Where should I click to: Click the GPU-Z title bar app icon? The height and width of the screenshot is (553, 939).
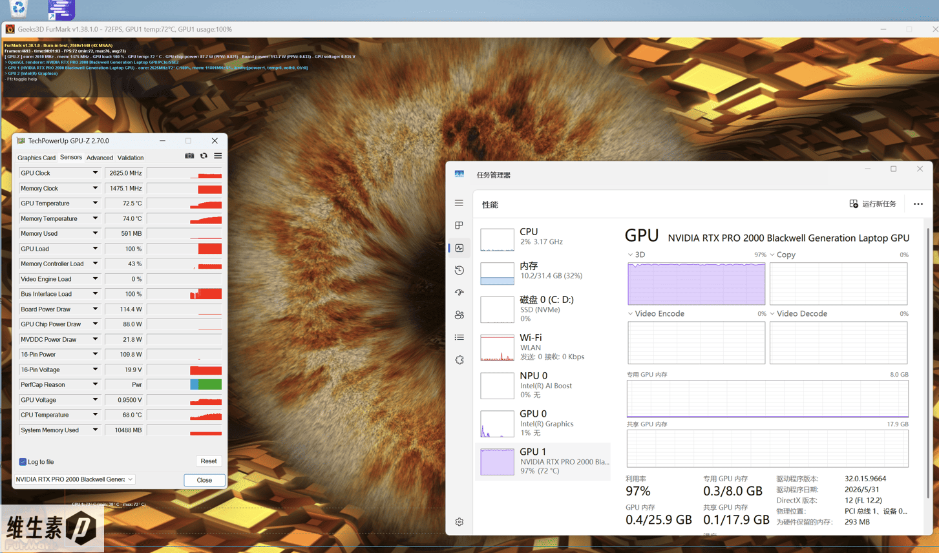[21, 141]
